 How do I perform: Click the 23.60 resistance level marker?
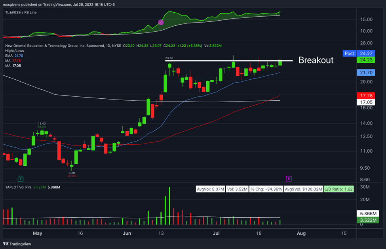tap(169, 57)
